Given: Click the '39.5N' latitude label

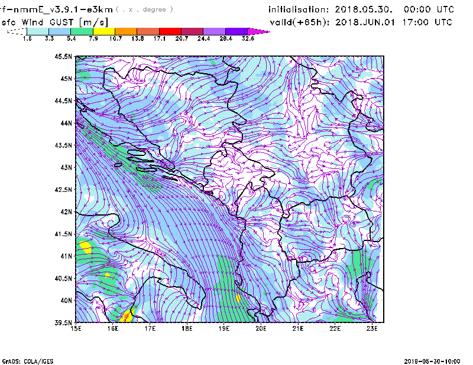Looking at the screenshot, I should 63,323.
